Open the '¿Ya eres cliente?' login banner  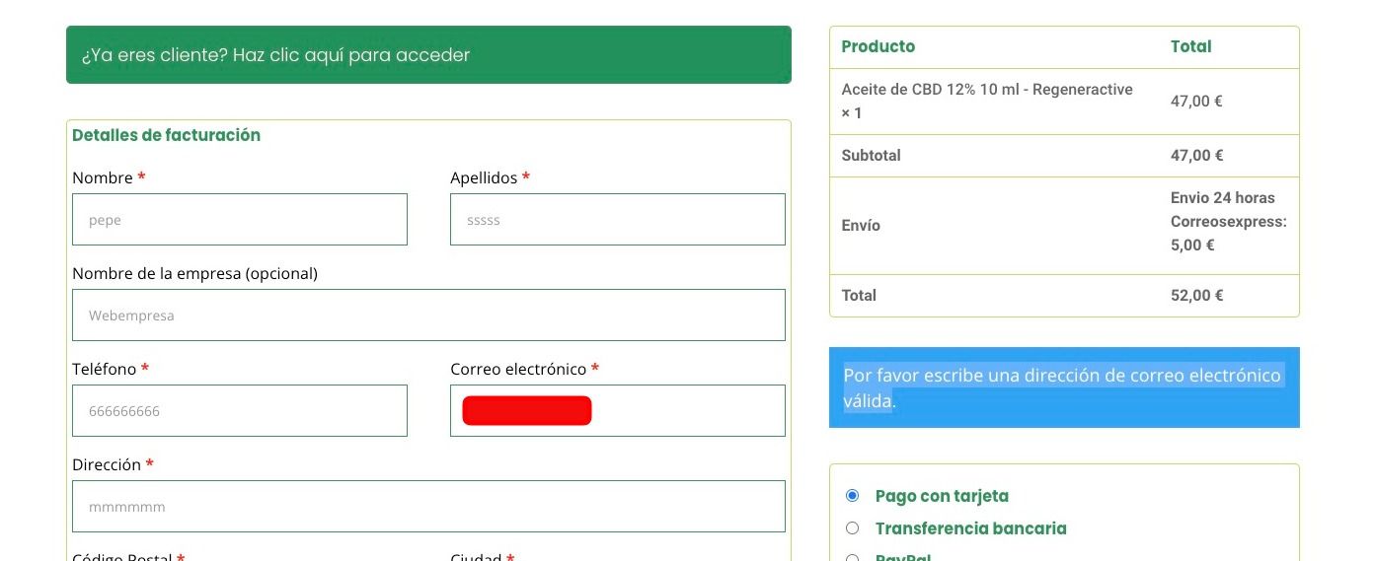pyautogui.click(x=428, y=54)
